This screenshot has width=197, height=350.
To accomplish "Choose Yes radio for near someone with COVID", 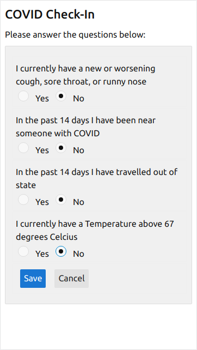I will coord(23,148).
